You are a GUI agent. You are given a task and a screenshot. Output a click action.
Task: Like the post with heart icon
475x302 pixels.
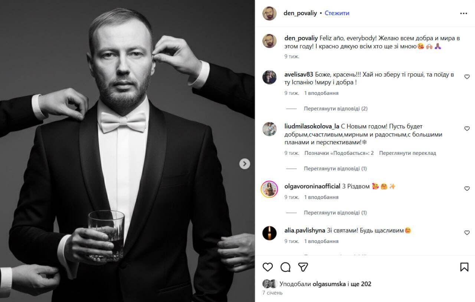tap(268, 267)
